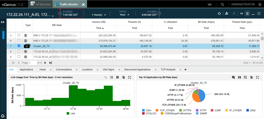Switch Link Usage chart to grid table view
The height and width of the screenshot is (119, 264).
118,77
